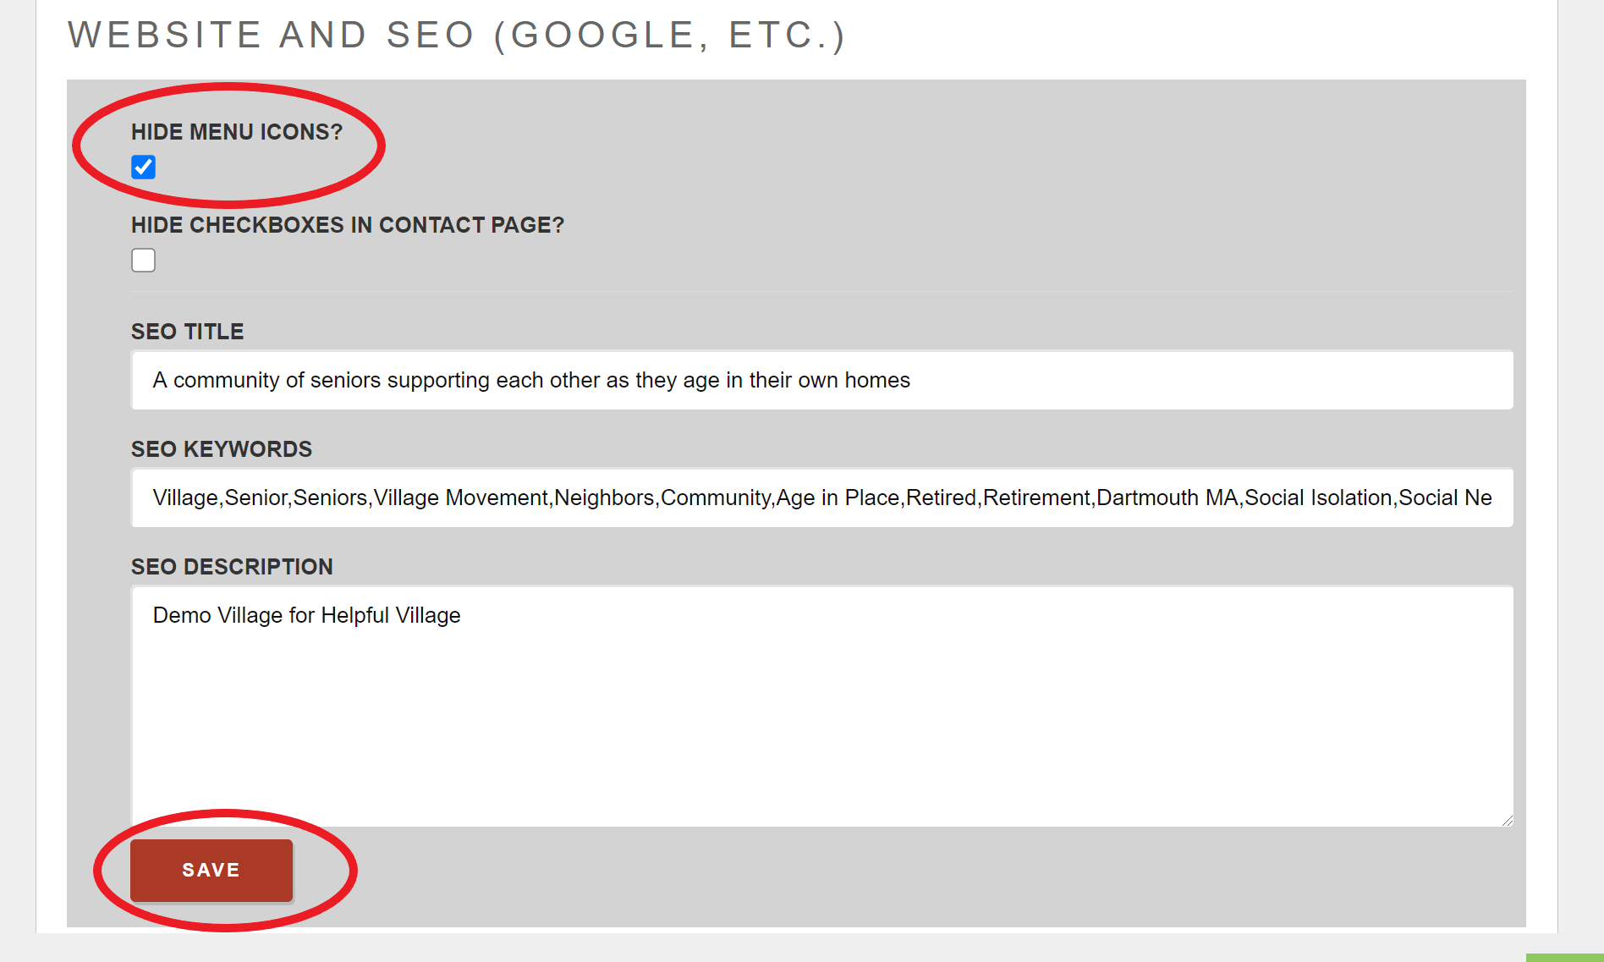Click the Save button
The height and width of the screenshot is (962, 1604).
(211, 870)
